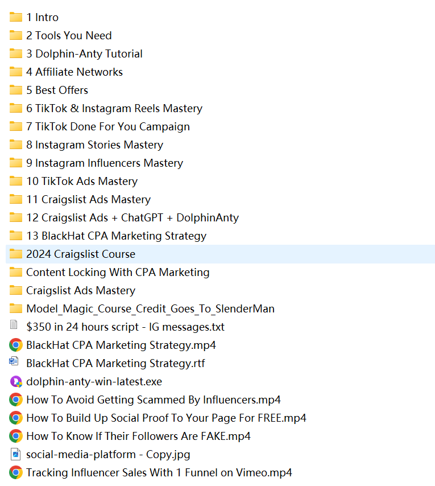The image size is (435, 486).
Task: Click folder icon of 10 TikTok Ads Mastery
Action: 15,181
